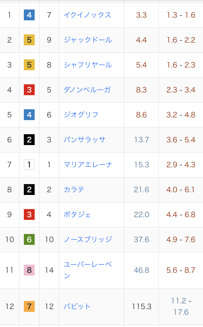Click the yellow frame 5 badge beside ジャックドール
Screen dimensions: 203x327
(x=29, y=40)
